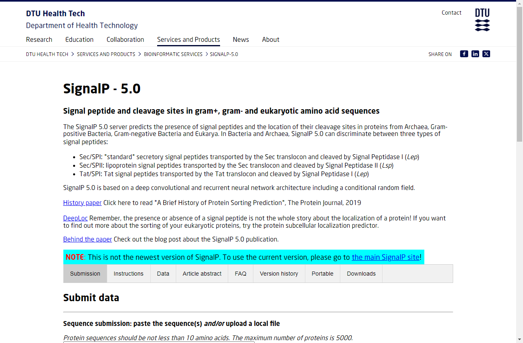Open Services and Products menu
This screenshot has height=343, width=523.
(188, 39)
